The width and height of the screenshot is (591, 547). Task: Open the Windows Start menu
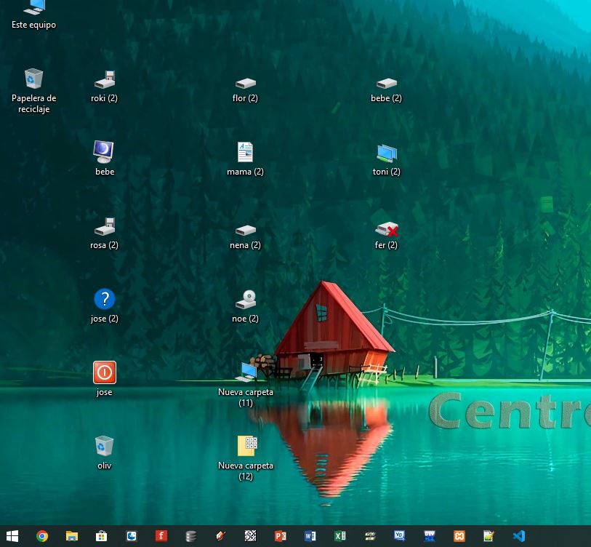click(x=13, y=536)
